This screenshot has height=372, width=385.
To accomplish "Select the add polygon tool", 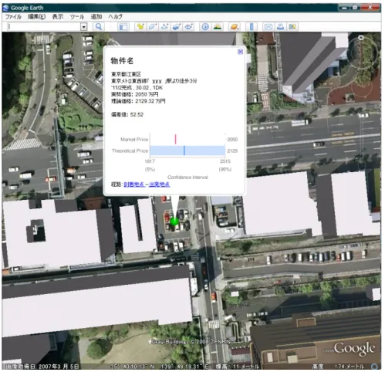I will [x=153, y=27].
